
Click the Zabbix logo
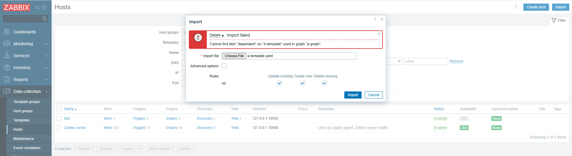click(x=16, y=7)
